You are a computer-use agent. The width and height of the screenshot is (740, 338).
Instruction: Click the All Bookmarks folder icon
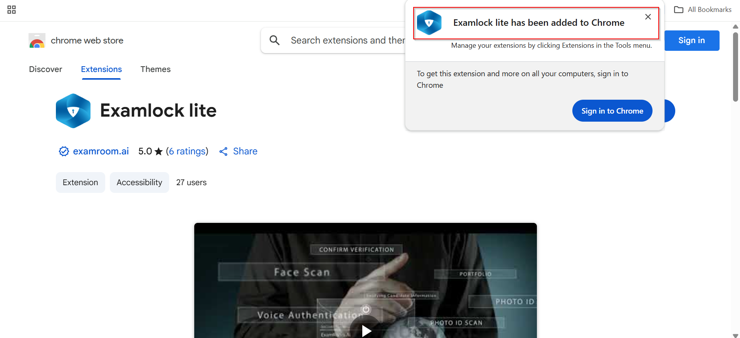coord(678,10)
